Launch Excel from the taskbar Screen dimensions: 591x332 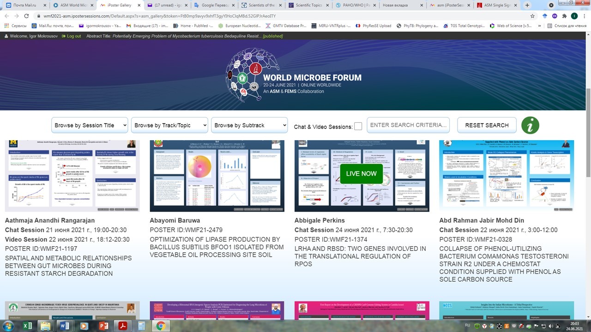27,326
